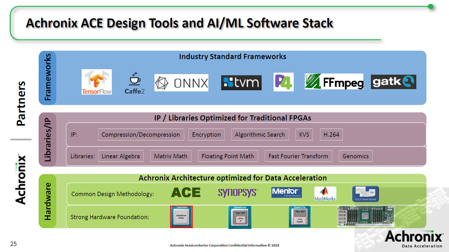The width and height of the screenshot is (449, 252).
Task: Click the Floating Point Math box
Action: tap(228, 156)
